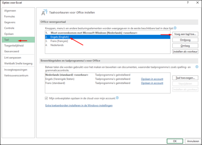Select the Gegevens category
The image size is (202, 145).
(10, 22)
